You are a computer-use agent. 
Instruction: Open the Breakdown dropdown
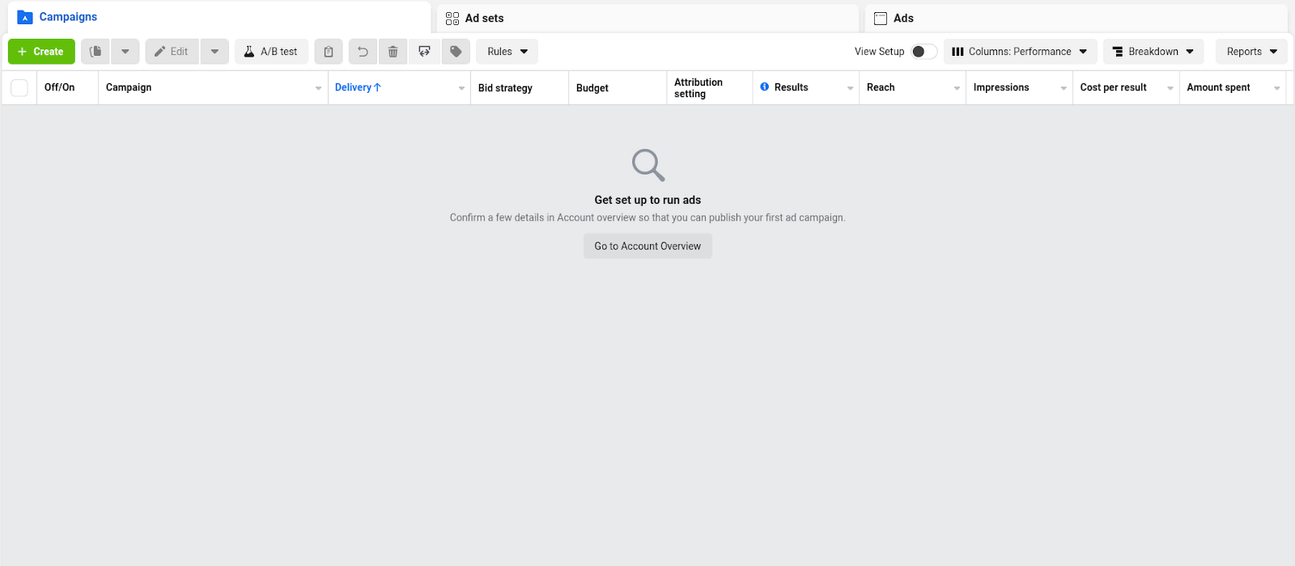(x=1153, y=52)
